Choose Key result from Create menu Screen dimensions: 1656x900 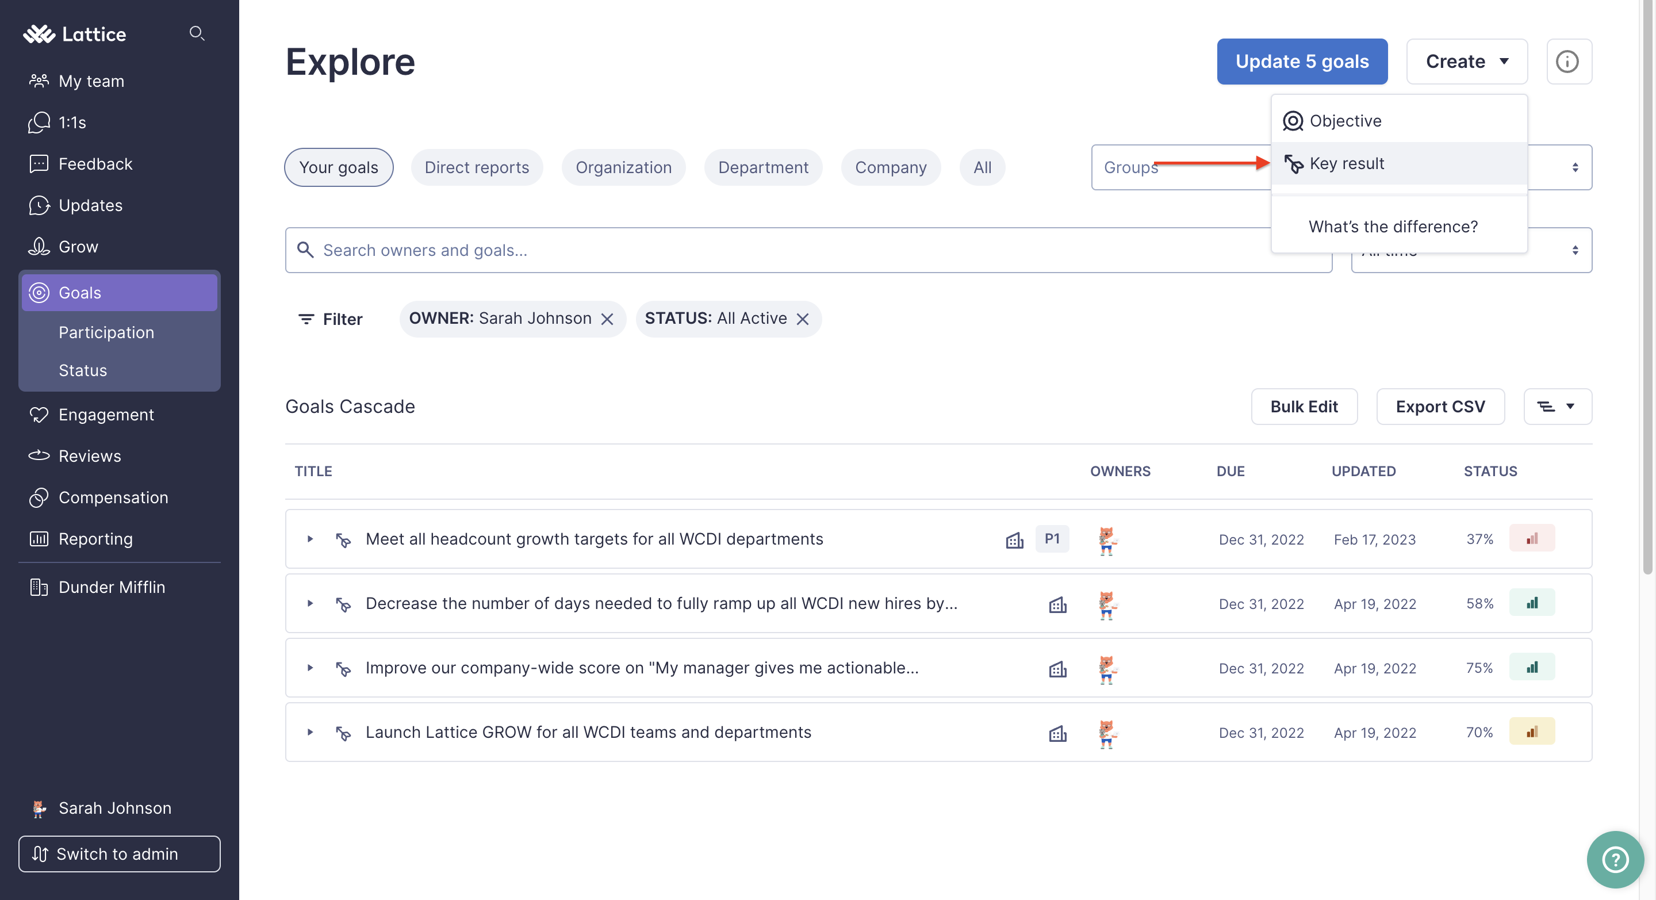pyautogui.click(x=1399, y=163)
